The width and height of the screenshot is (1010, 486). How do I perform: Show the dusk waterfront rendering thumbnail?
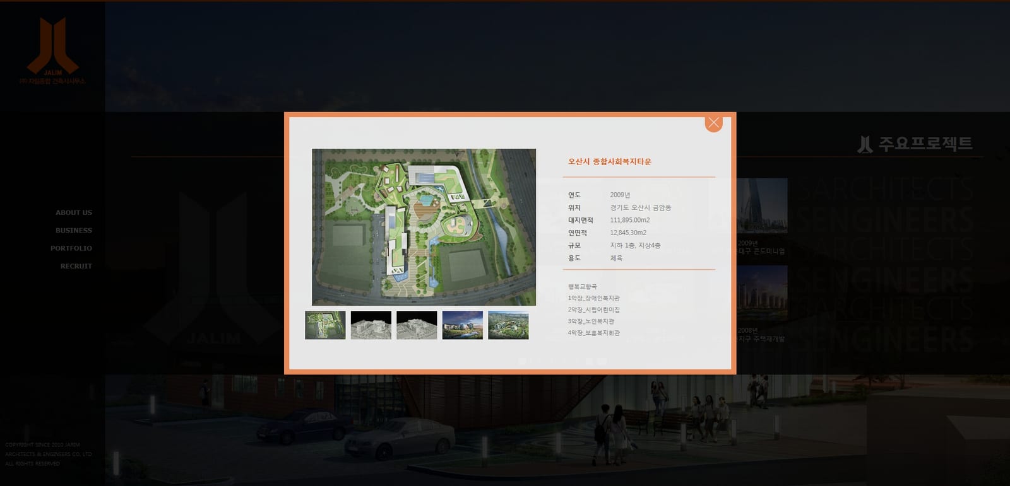[463, 325]
